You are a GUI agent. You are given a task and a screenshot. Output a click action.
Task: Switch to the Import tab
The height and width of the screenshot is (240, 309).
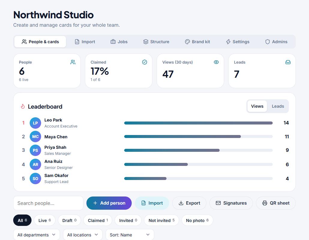coord(85,42)
